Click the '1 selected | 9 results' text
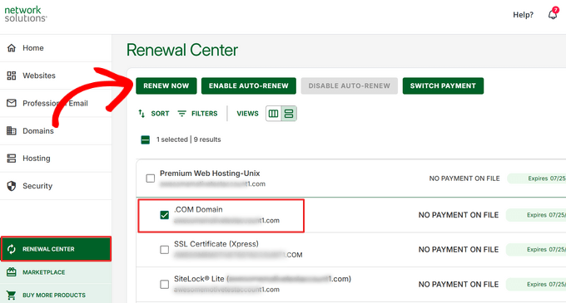 (x=188, y=139)
